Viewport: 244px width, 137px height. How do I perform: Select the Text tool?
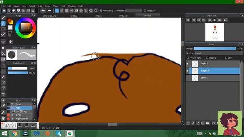click(3, 95)
